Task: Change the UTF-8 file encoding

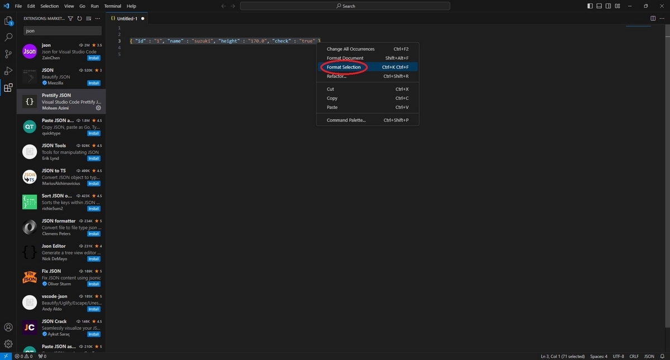Action: point(619,356)
